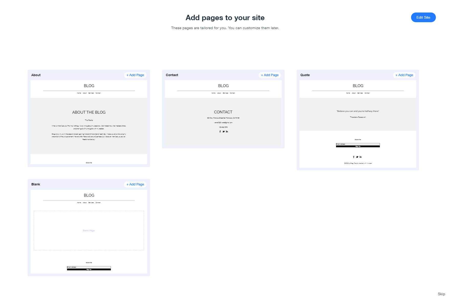Add the Contact page
Viewport: 452px width, 298px height.
[x=270, y=75]
